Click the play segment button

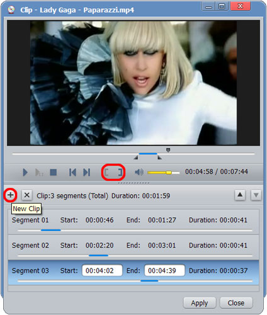pyautogui.click(x=39, y=173)
